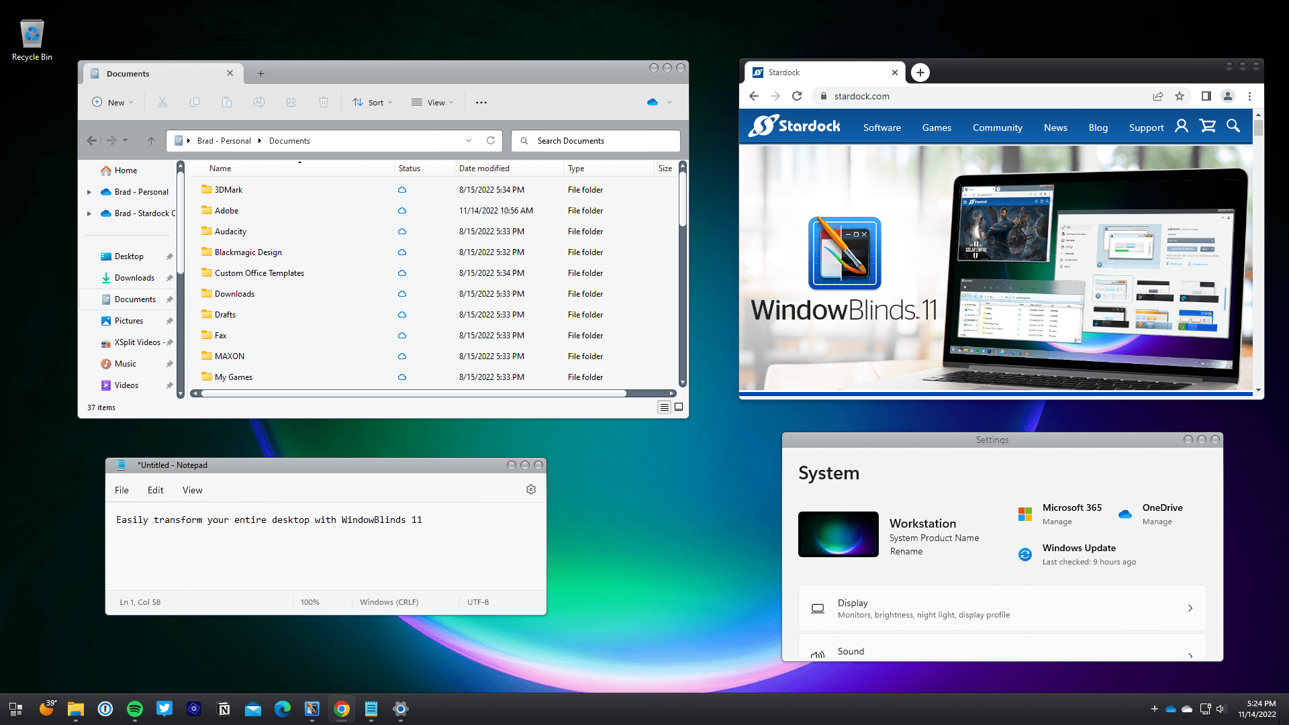Screen dimensions: 1289x725
Task: Switch Explorer to details view layout
Action: 664,407
